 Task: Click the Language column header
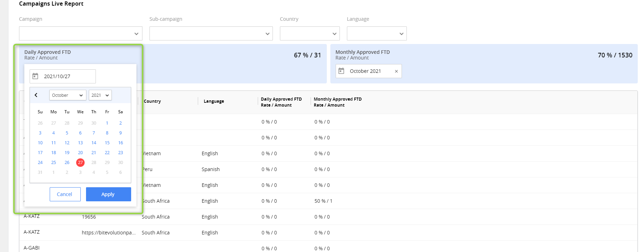coord(214,101)
